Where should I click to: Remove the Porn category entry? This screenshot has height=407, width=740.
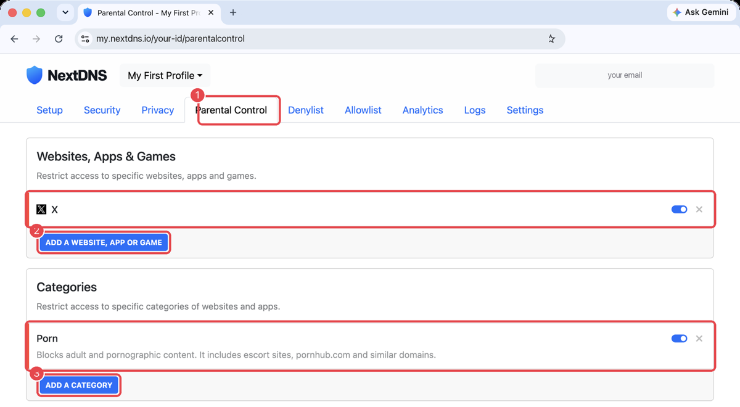pos(699,339)
